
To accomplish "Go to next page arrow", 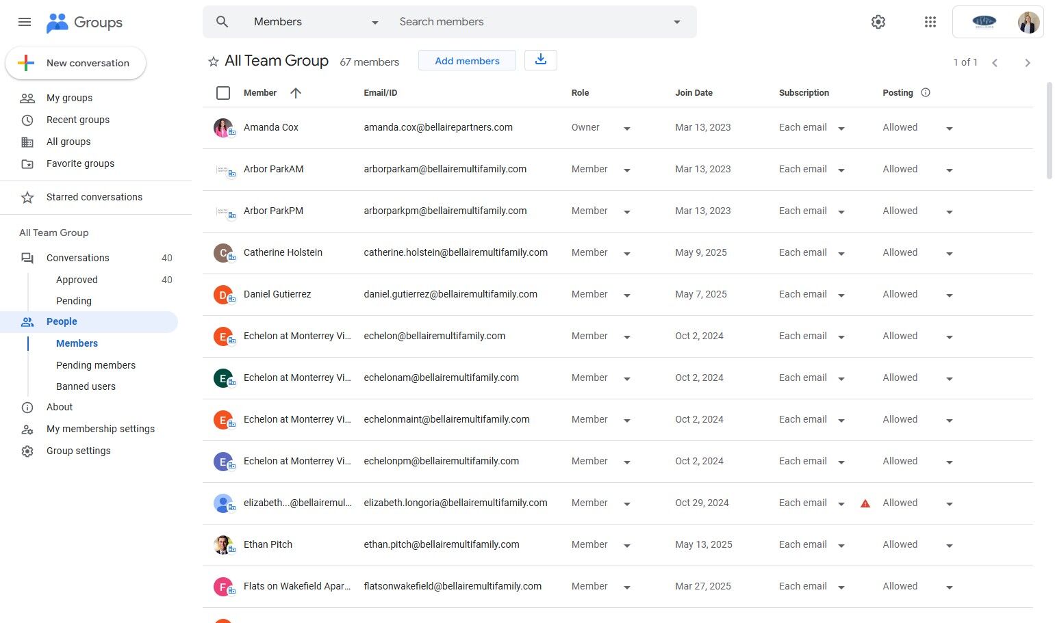I will (x=1027, y=63).
